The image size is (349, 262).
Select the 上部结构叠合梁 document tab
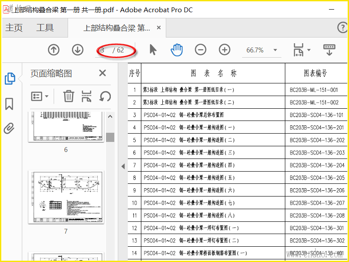[x=116, y=28]
